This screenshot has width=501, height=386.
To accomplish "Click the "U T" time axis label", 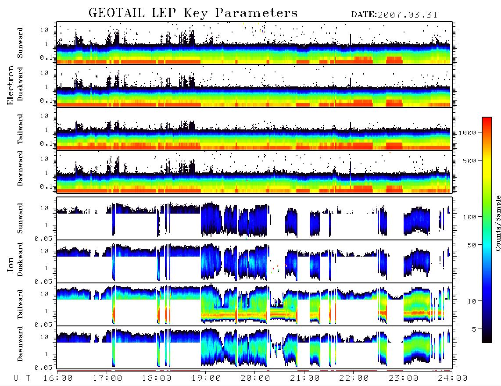I will (22, 378).
